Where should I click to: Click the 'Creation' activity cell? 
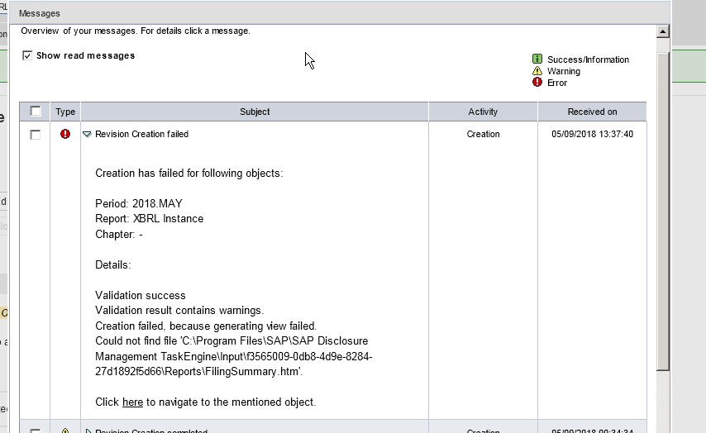(483, 134)
